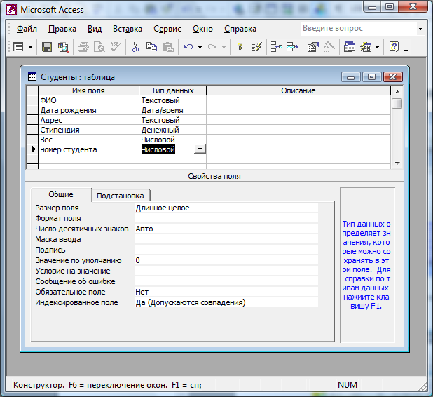Open the Окно menu
Image resolution: width=433 pixels, height=397 pixels.
coord(202,29)
